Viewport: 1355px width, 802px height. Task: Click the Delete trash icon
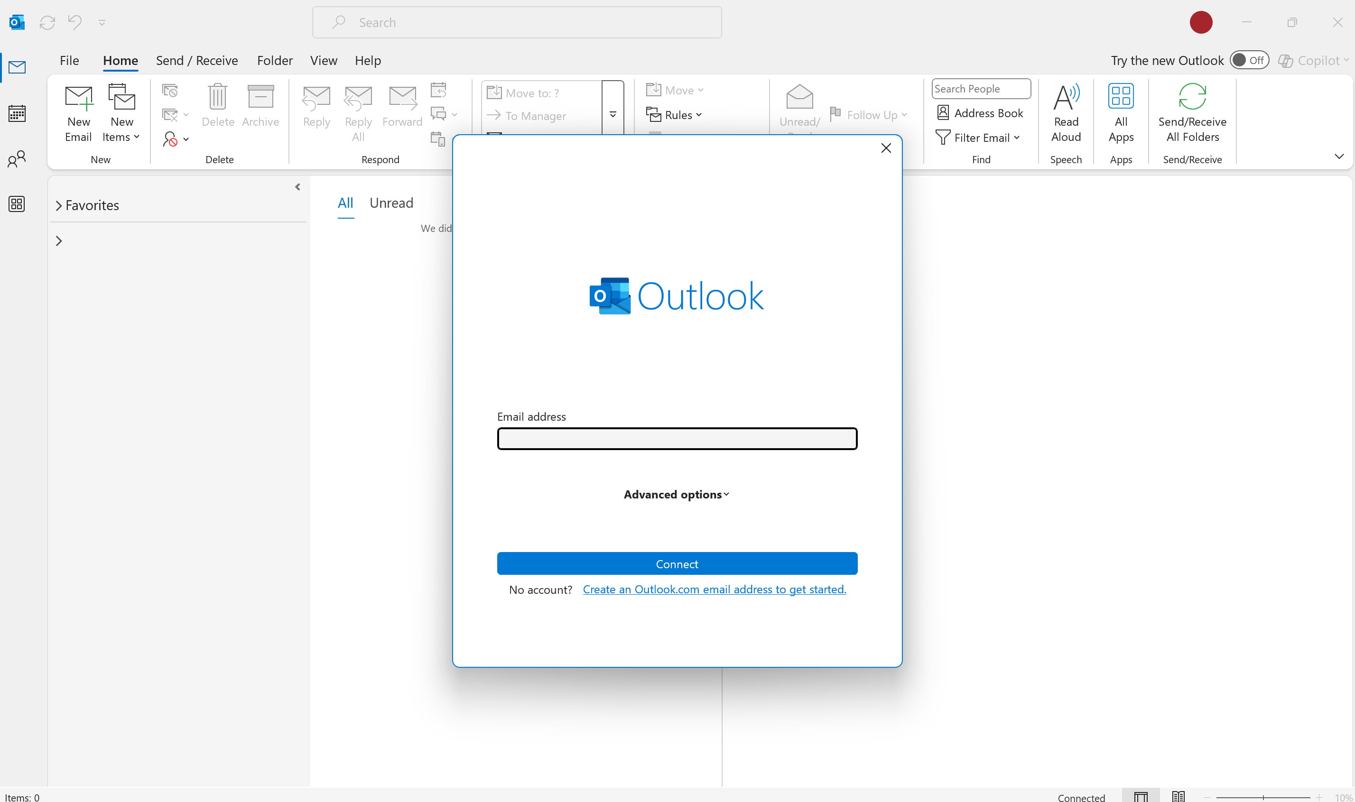click(x=218, y=106)
